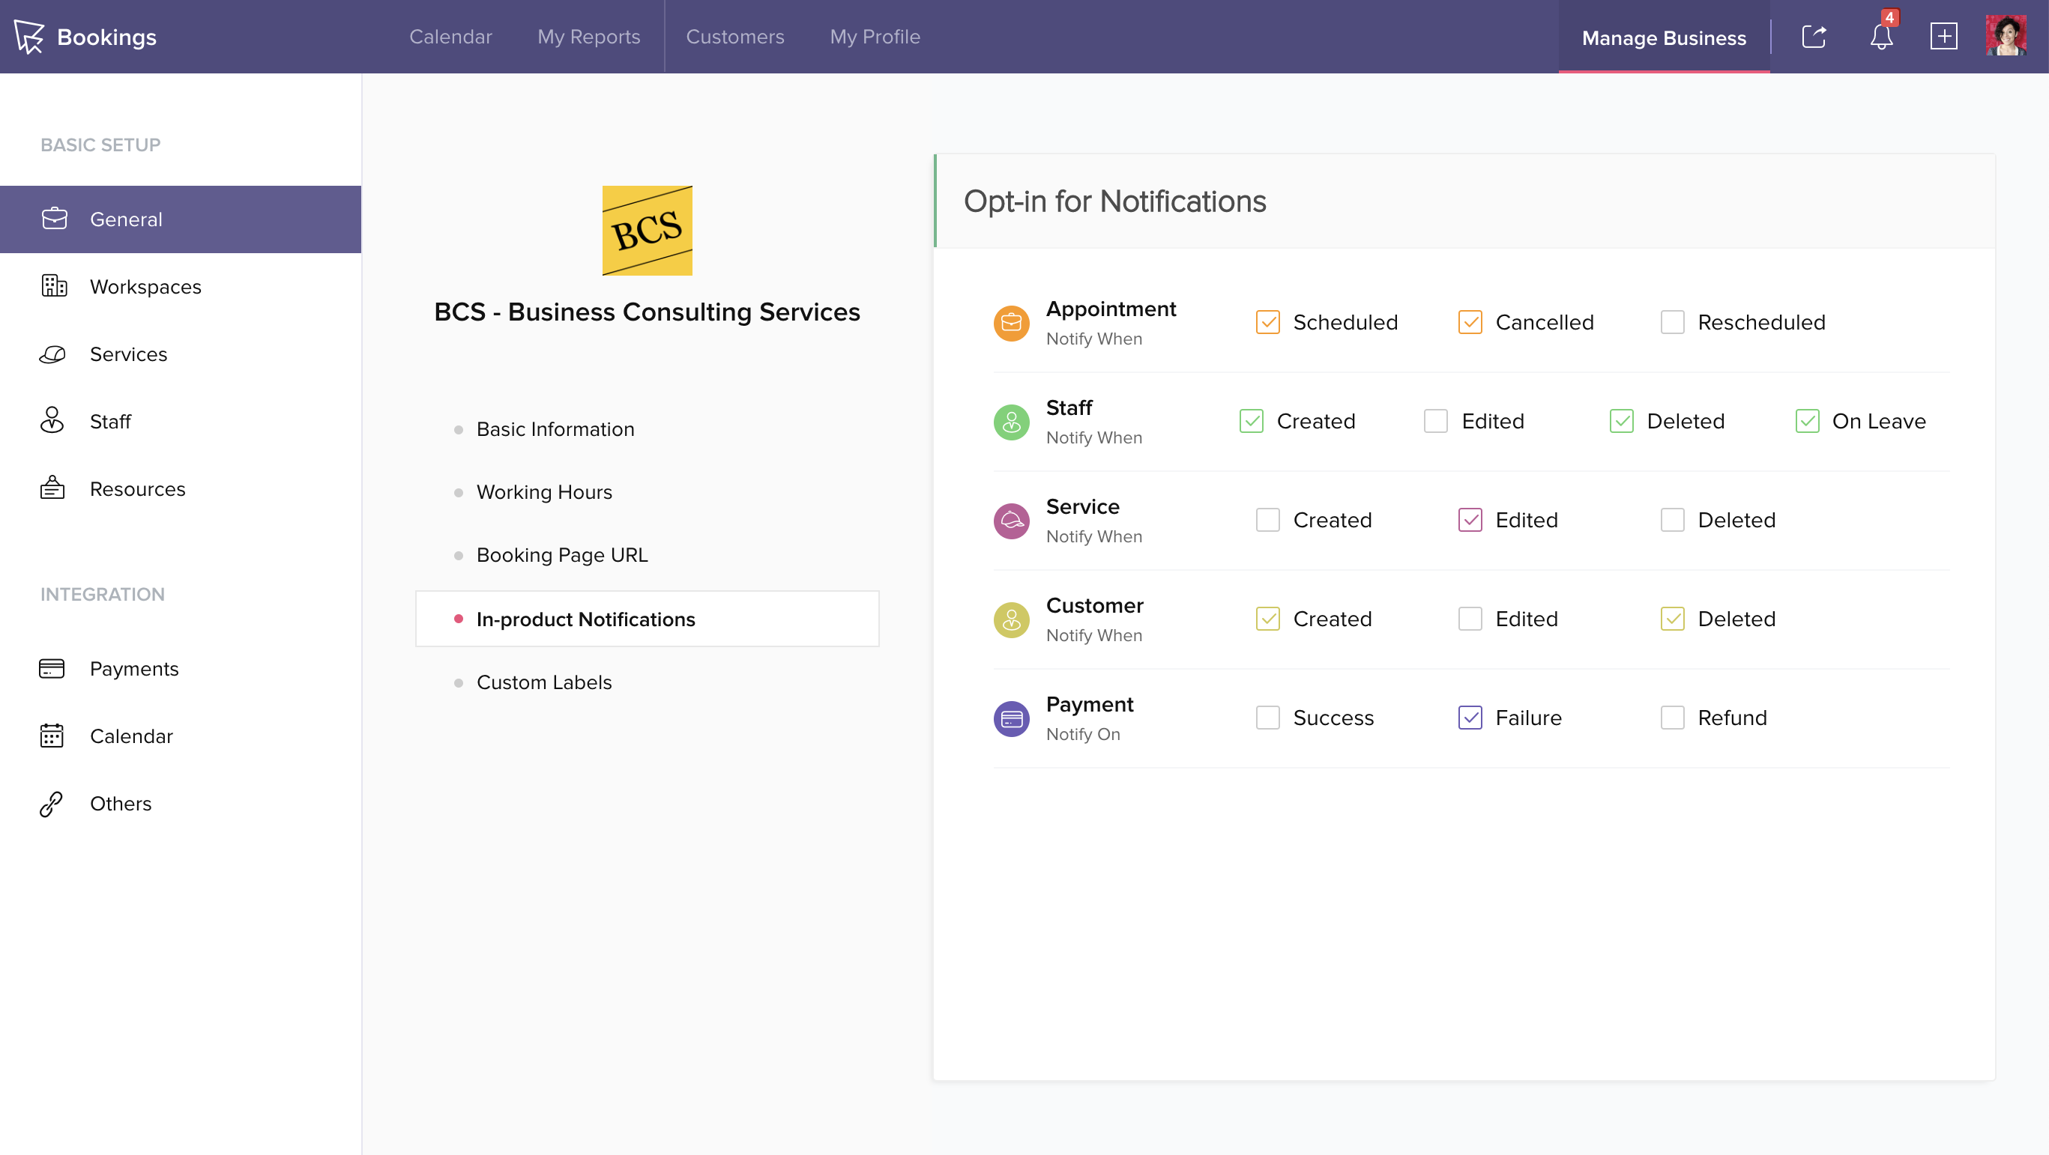Select Resources in the sidebar

137,489
